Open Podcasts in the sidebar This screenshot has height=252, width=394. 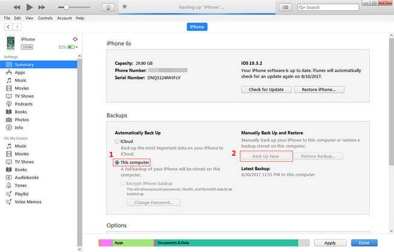click(x=24, y=104)
